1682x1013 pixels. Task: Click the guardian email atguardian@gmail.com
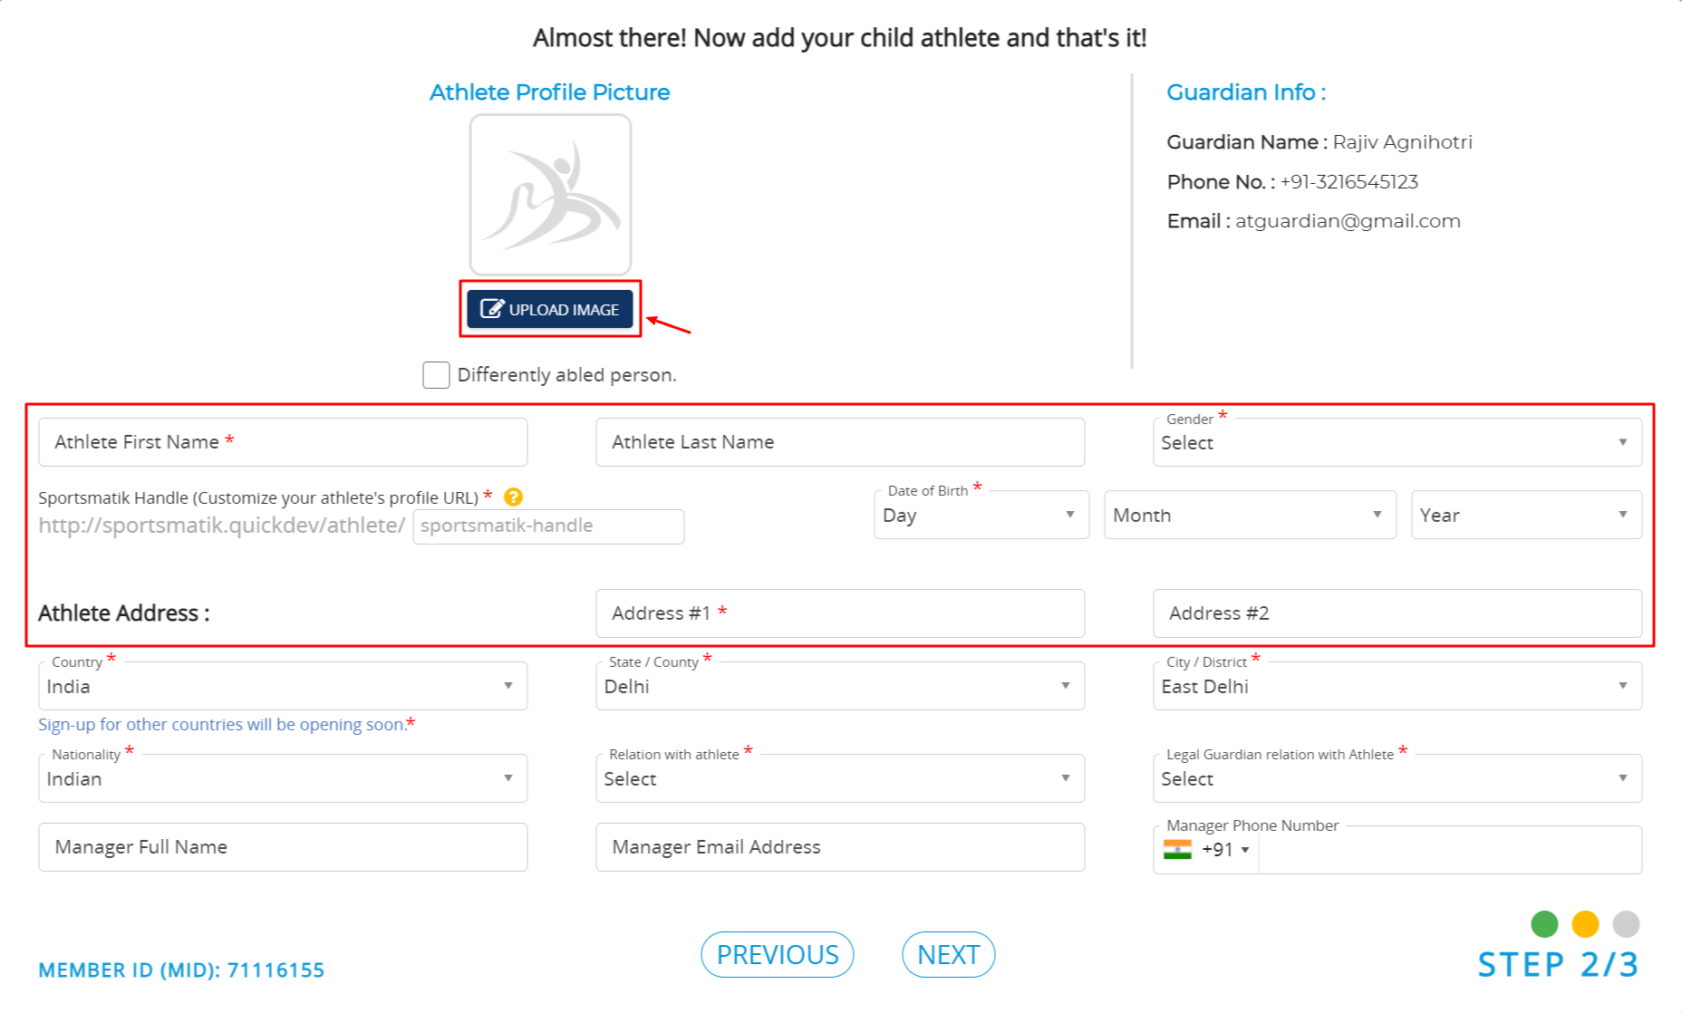1348,221
